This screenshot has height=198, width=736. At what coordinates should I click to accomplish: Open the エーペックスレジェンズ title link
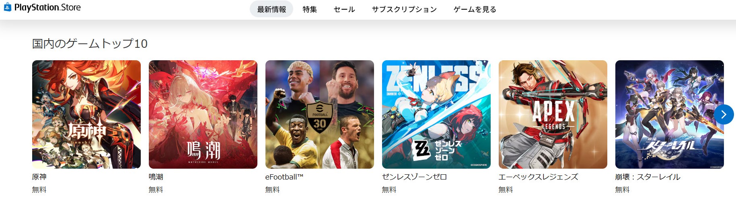click(539, 177)
